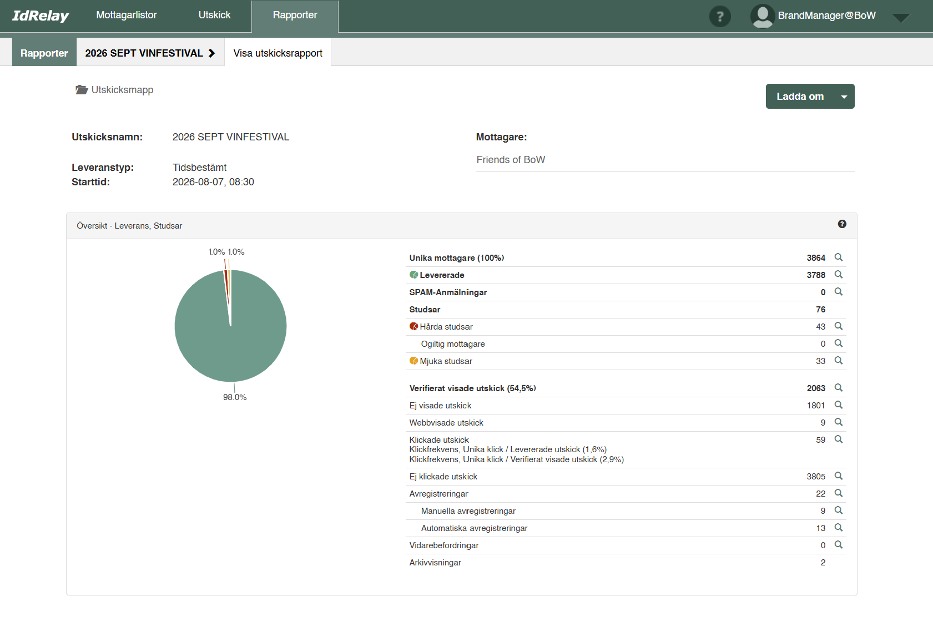Click the chevron next to 2026 SEPT VINFESTIVAL

click(x=212, y=53)
